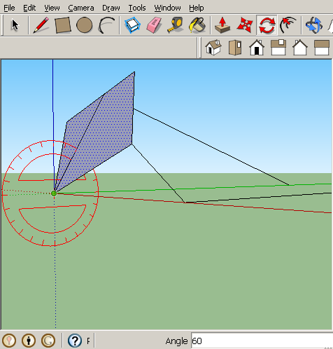The width and height of the screenshot is (333, 349).
Task: Select the Paint Bucket tool
Action: click(x=197, y=25)
